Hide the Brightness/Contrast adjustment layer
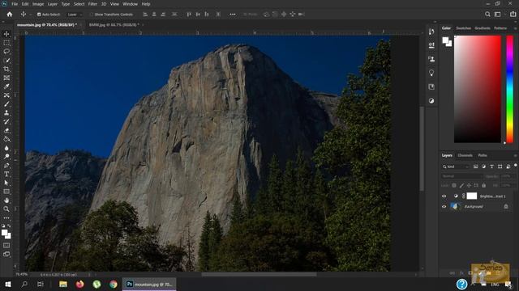Screen dimensions: 519x291 (444, 196)
